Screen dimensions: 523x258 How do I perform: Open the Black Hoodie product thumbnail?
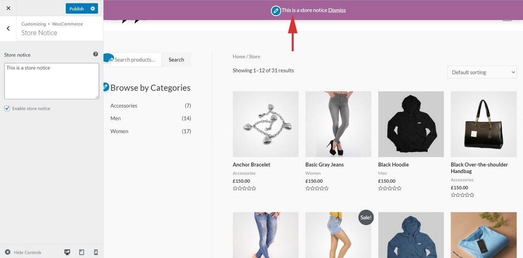coord(411,124)
